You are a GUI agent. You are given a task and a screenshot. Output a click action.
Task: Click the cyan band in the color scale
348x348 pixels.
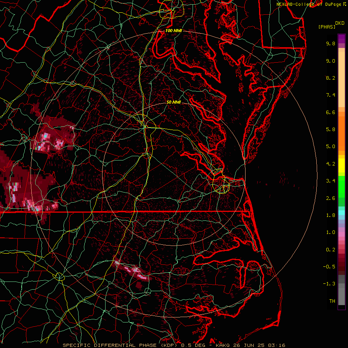341,213
